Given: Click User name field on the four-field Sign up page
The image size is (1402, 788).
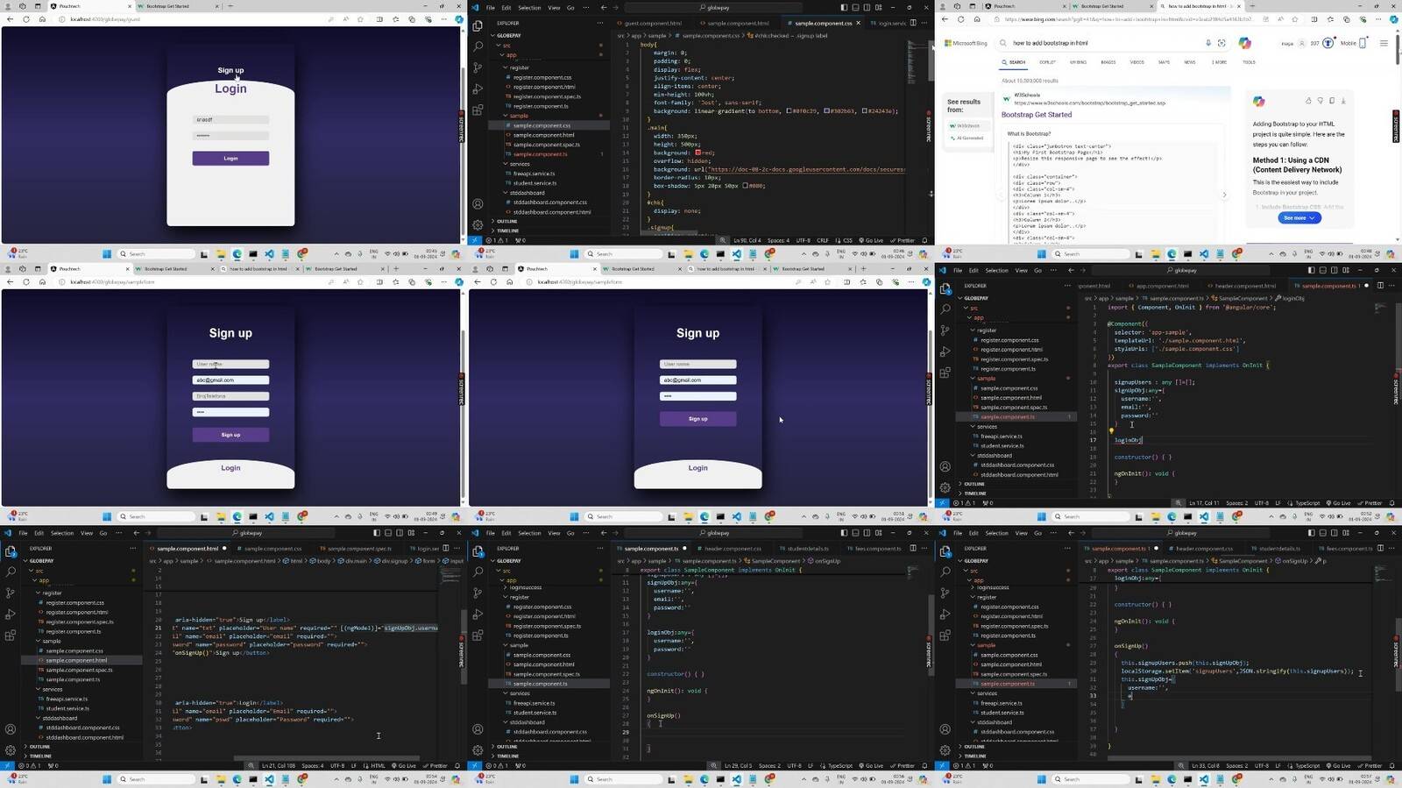Looking at the screenshot, I should [230, 364].
